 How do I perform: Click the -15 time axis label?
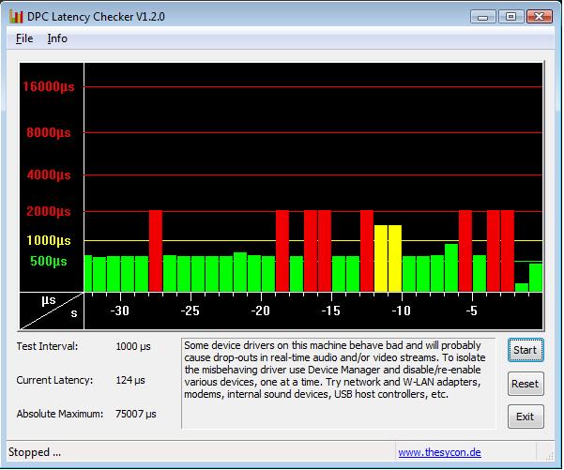[331, 311]
